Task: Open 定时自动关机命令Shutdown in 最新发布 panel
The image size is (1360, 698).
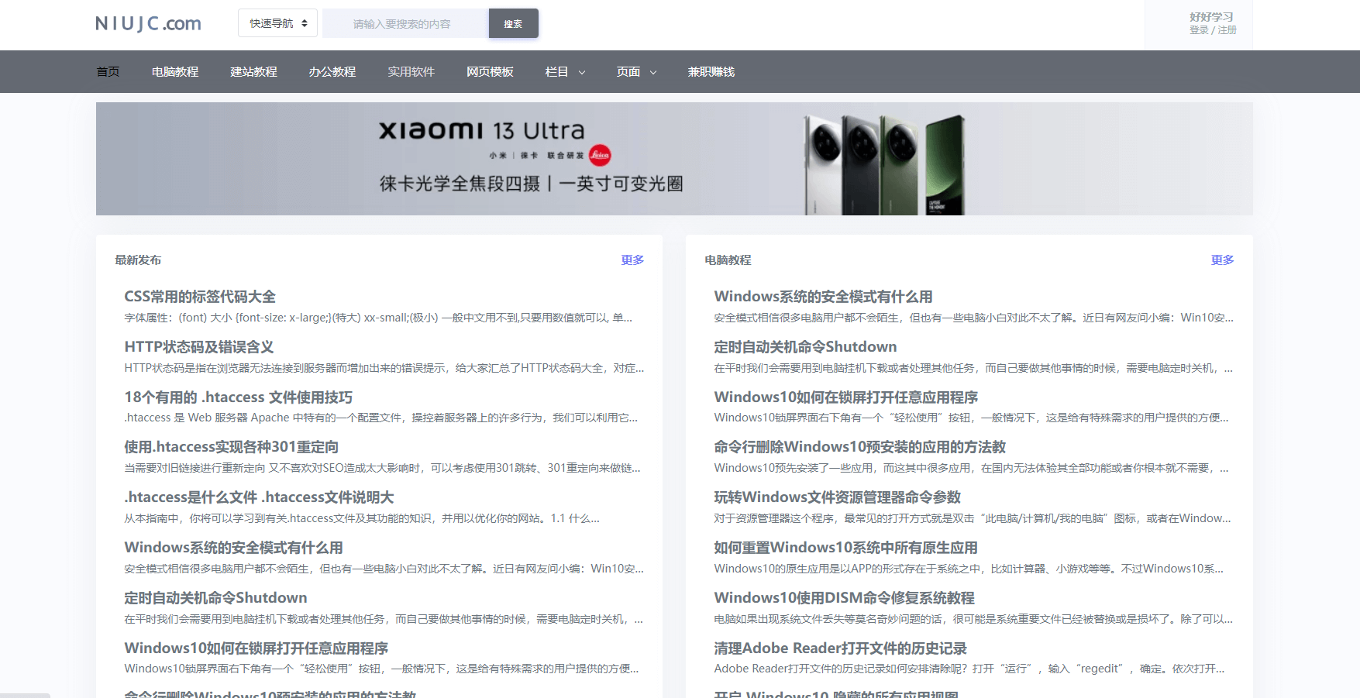Action: tap(215, 598)
